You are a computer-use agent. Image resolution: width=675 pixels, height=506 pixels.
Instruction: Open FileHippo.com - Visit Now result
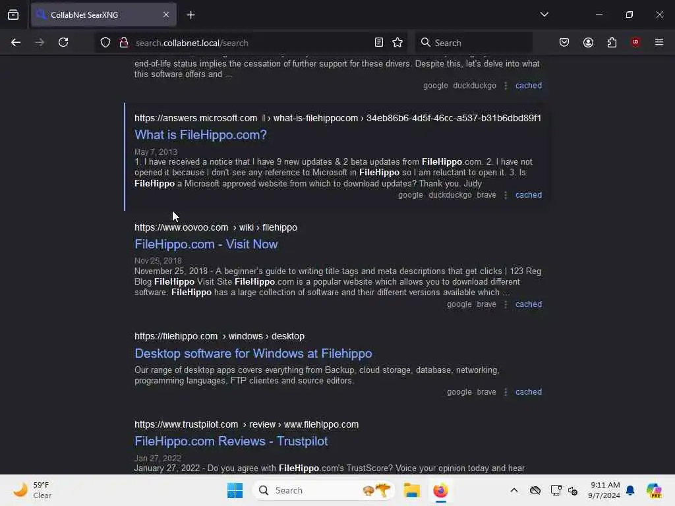[x=206, y=244]
